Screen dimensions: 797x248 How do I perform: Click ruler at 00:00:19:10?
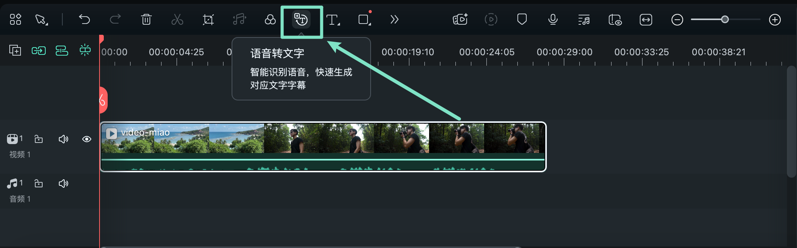coord(408,52)
